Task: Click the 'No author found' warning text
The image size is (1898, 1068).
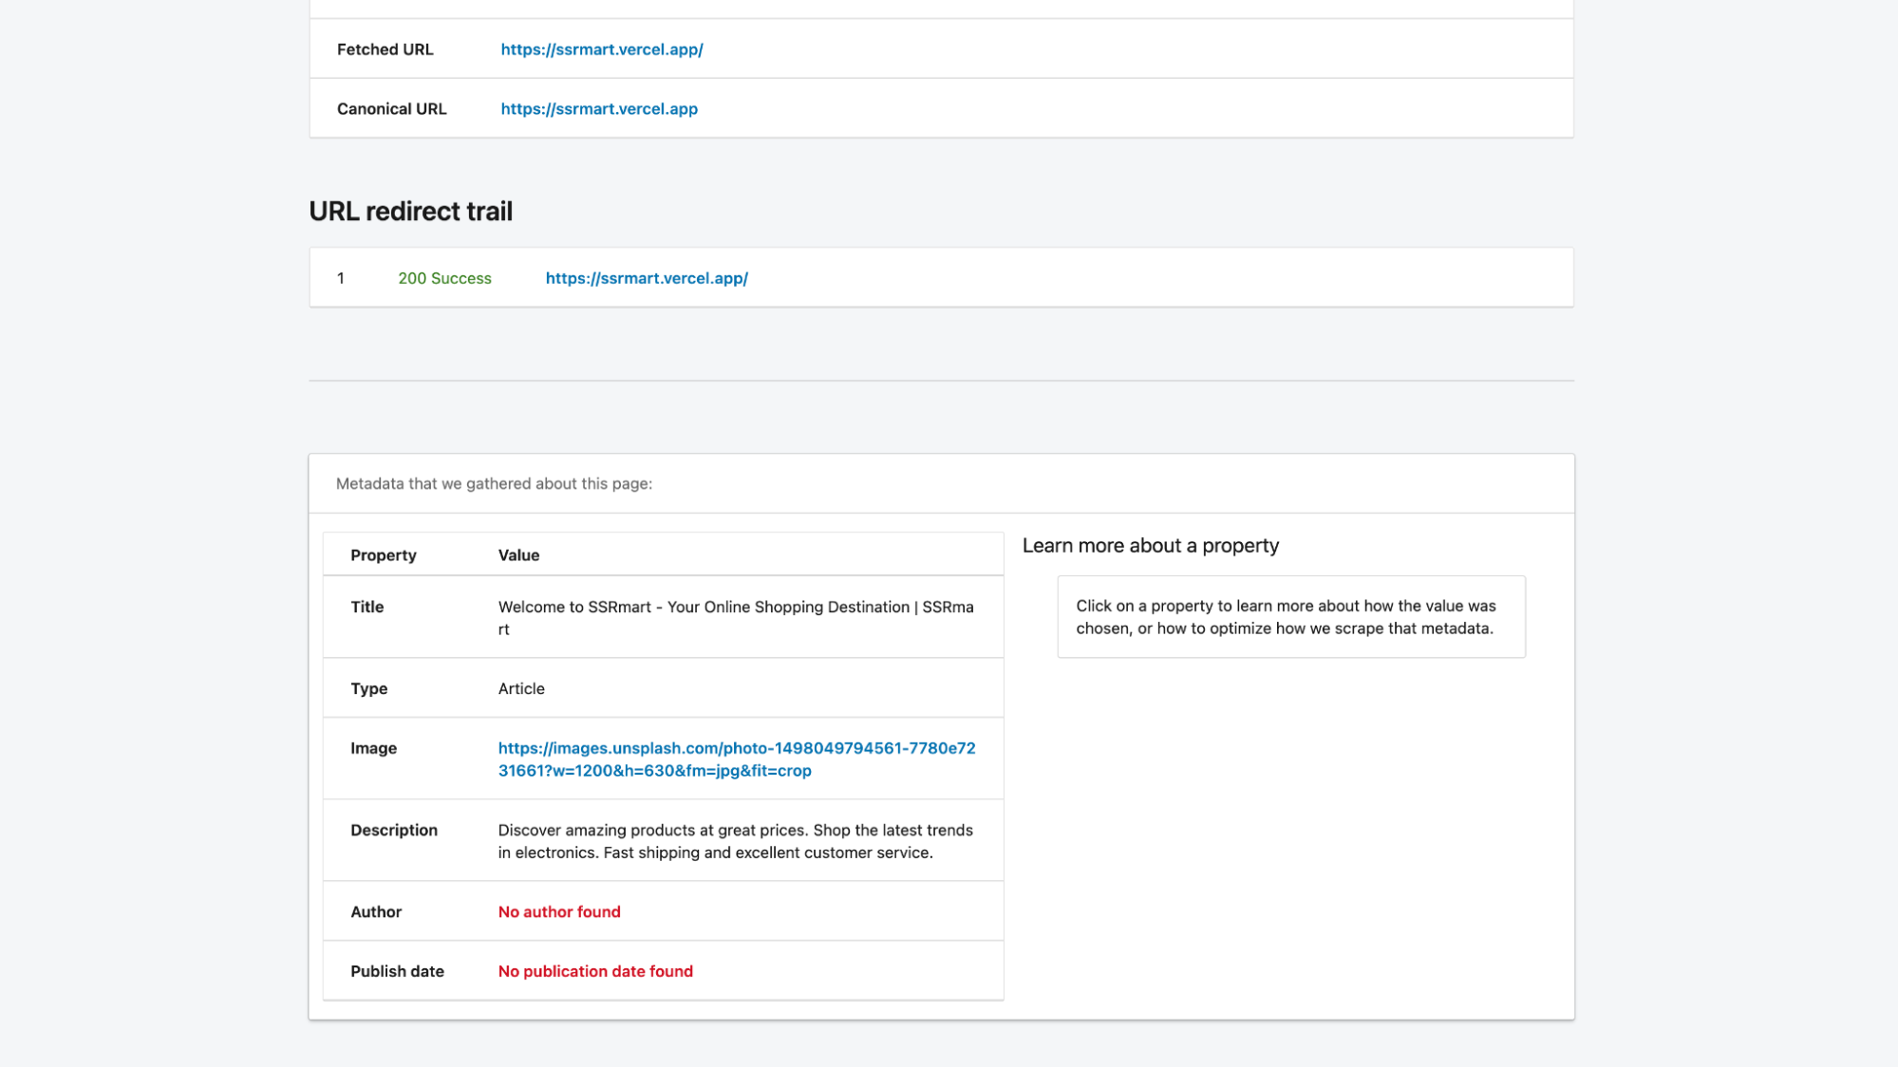Action: click(x=558, y=911)
